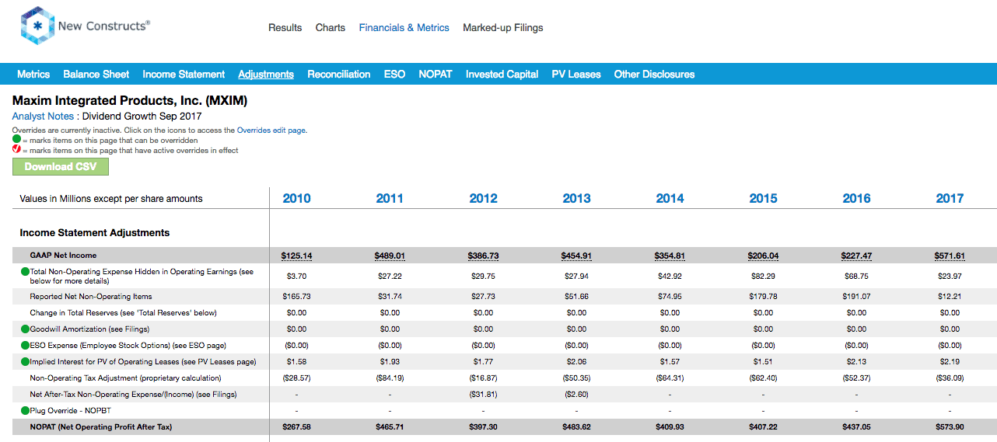Click NOPAT value $573.90

[950, 427]
